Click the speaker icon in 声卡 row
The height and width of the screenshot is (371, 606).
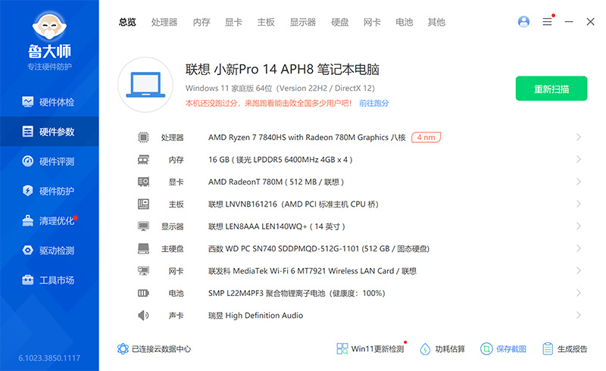pyautogui.click(x=143, y=315)
